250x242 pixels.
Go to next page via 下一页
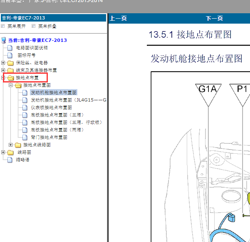coord(214,18)
